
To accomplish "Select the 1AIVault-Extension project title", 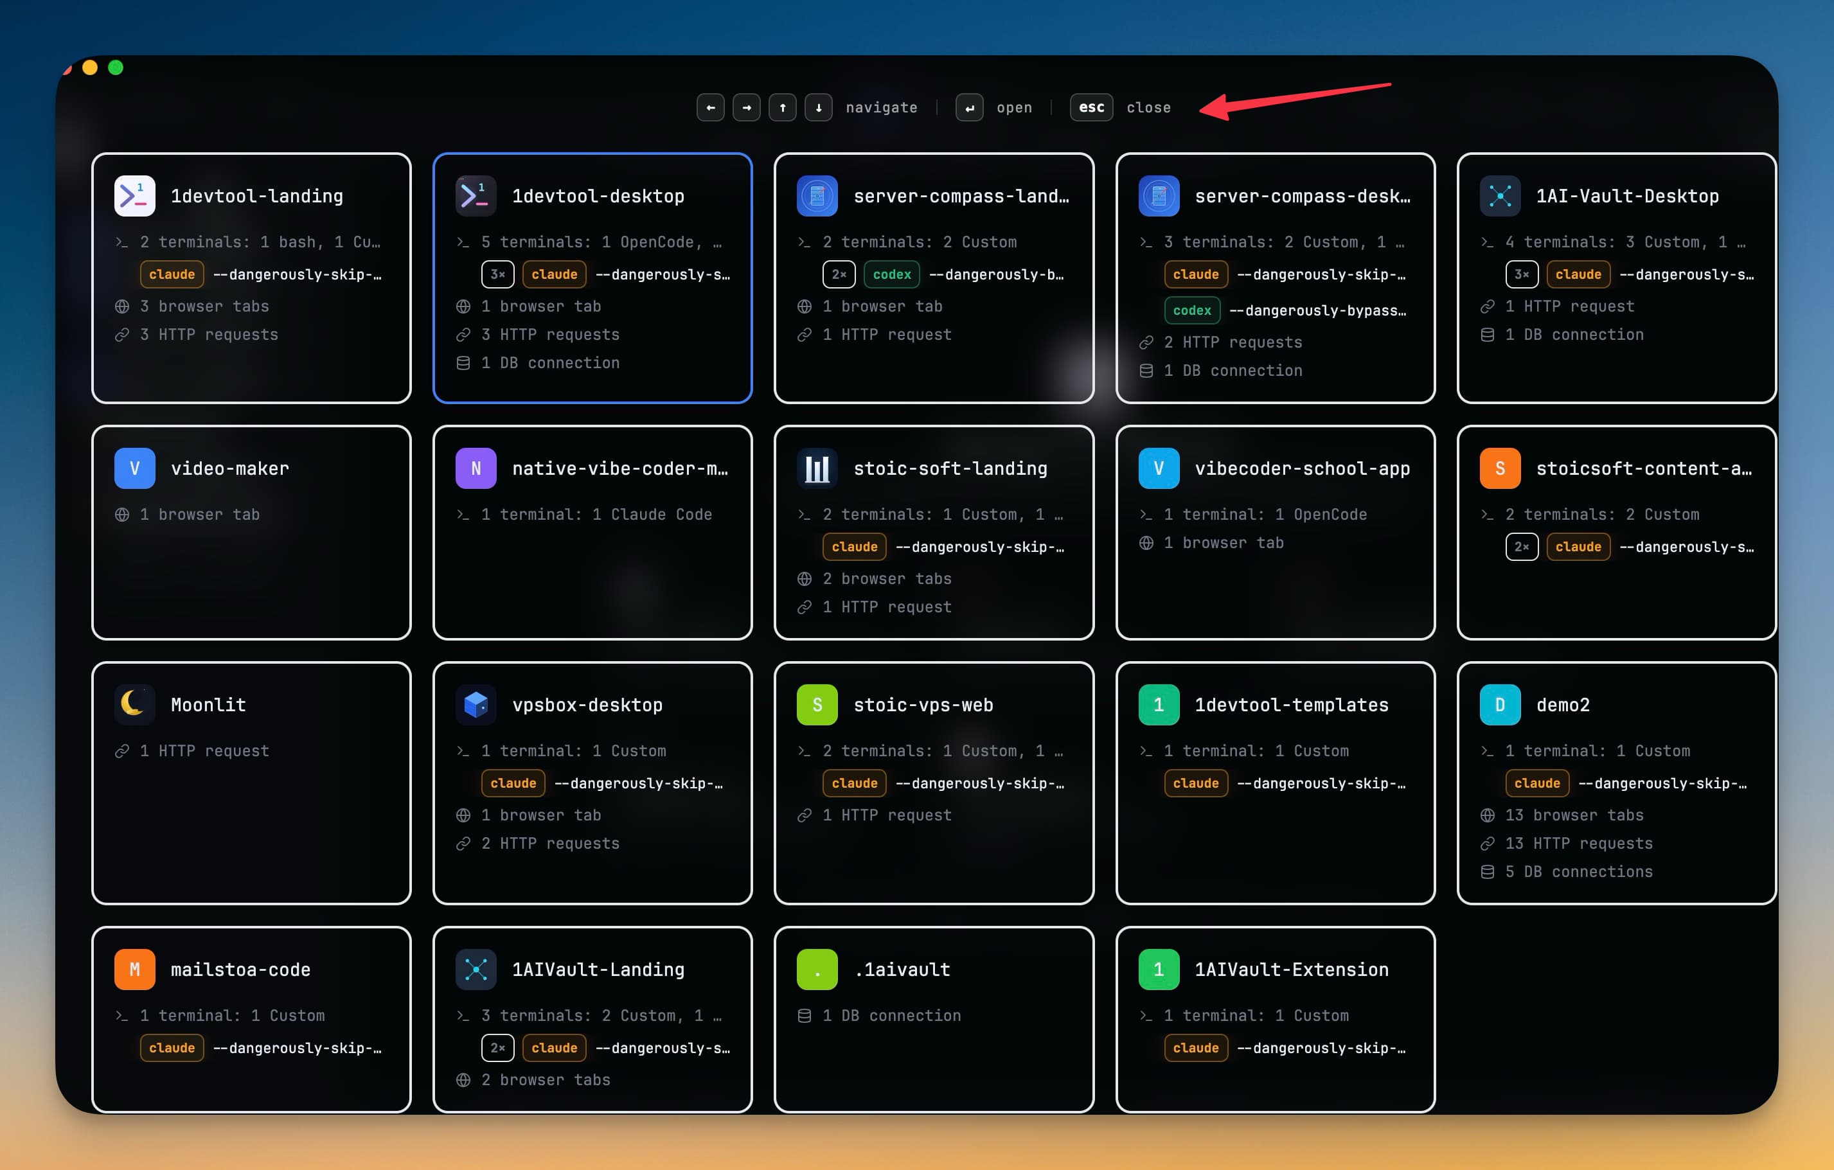I will pos(1292,970).
